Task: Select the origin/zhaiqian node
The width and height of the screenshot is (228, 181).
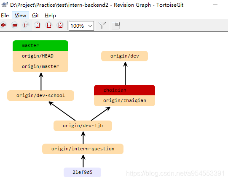Action: (x=124, y=100)
